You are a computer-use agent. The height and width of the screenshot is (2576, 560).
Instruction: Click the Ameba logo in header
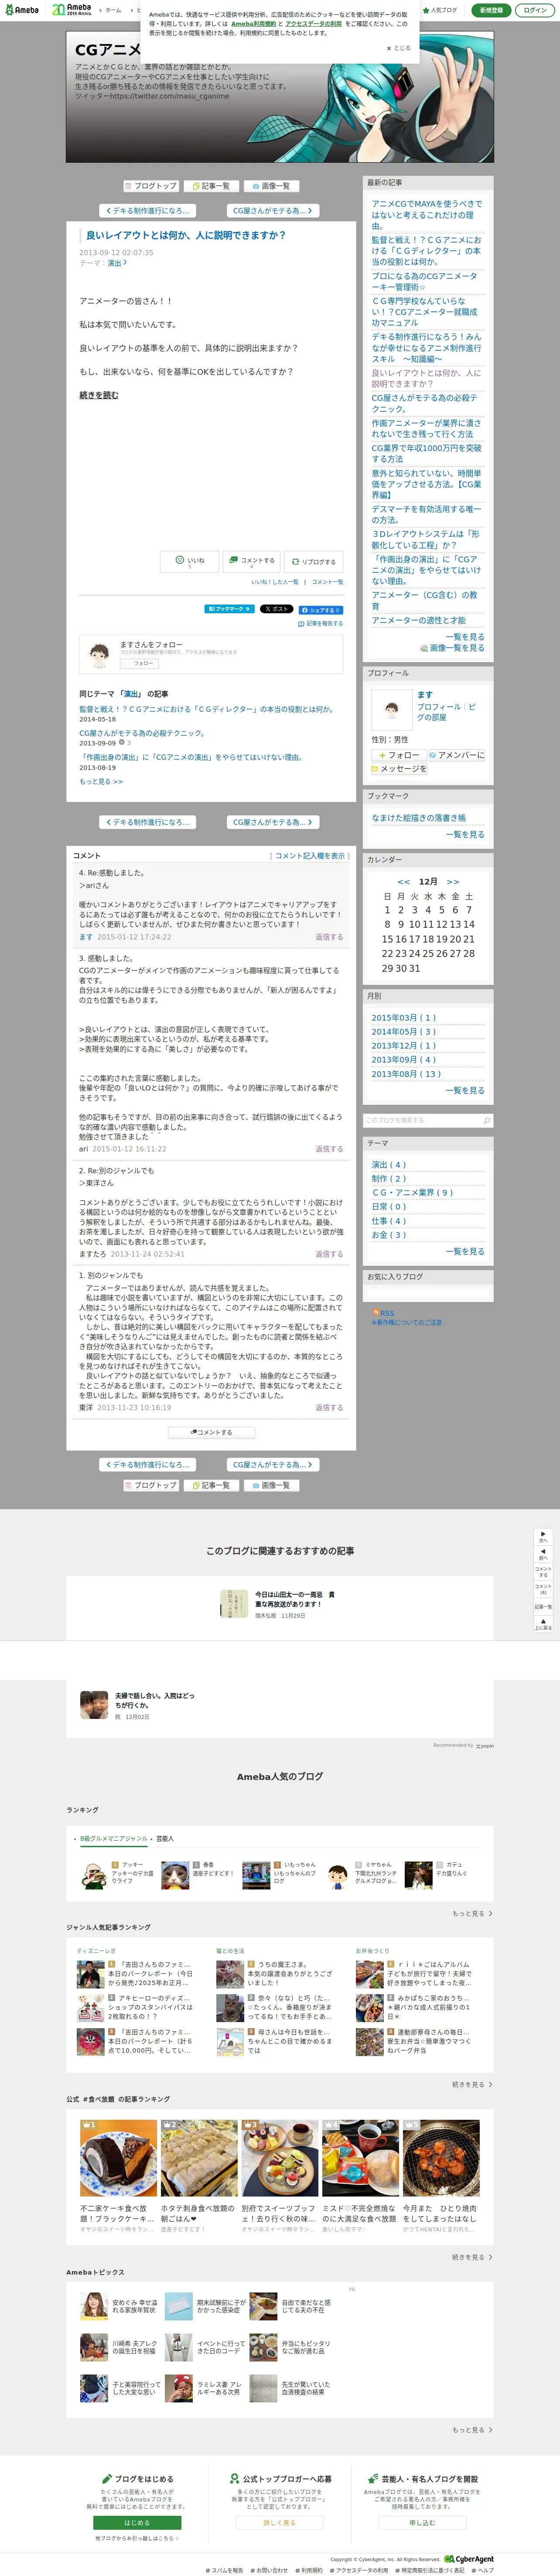tap(21, 10)
